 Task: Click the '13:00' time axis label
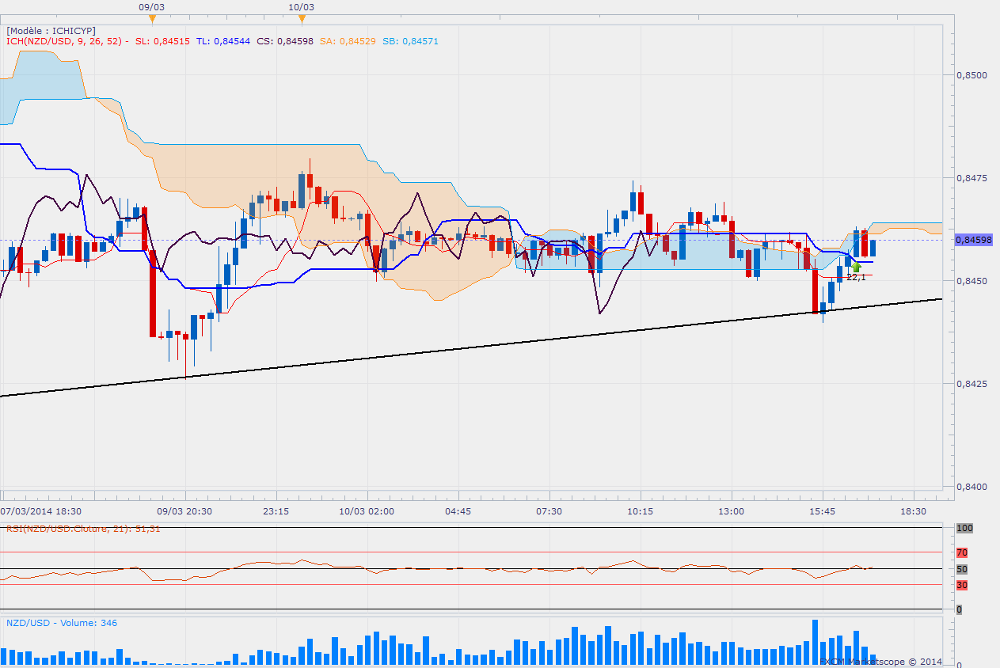click(731, 511)
